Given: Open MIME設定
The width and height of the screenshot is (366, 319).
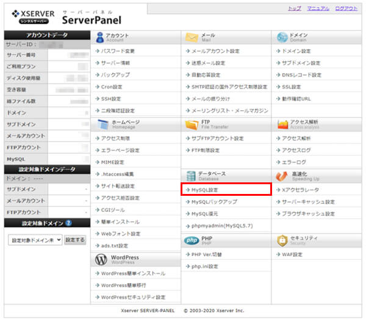Looking at the screenshot, I should tap(112, 162).
